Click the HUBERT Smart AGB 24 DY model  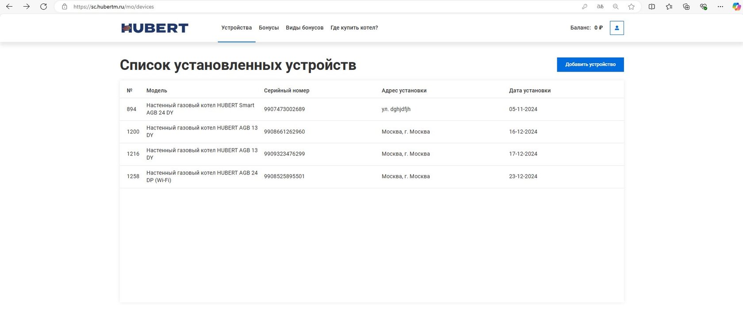[200, 109]
